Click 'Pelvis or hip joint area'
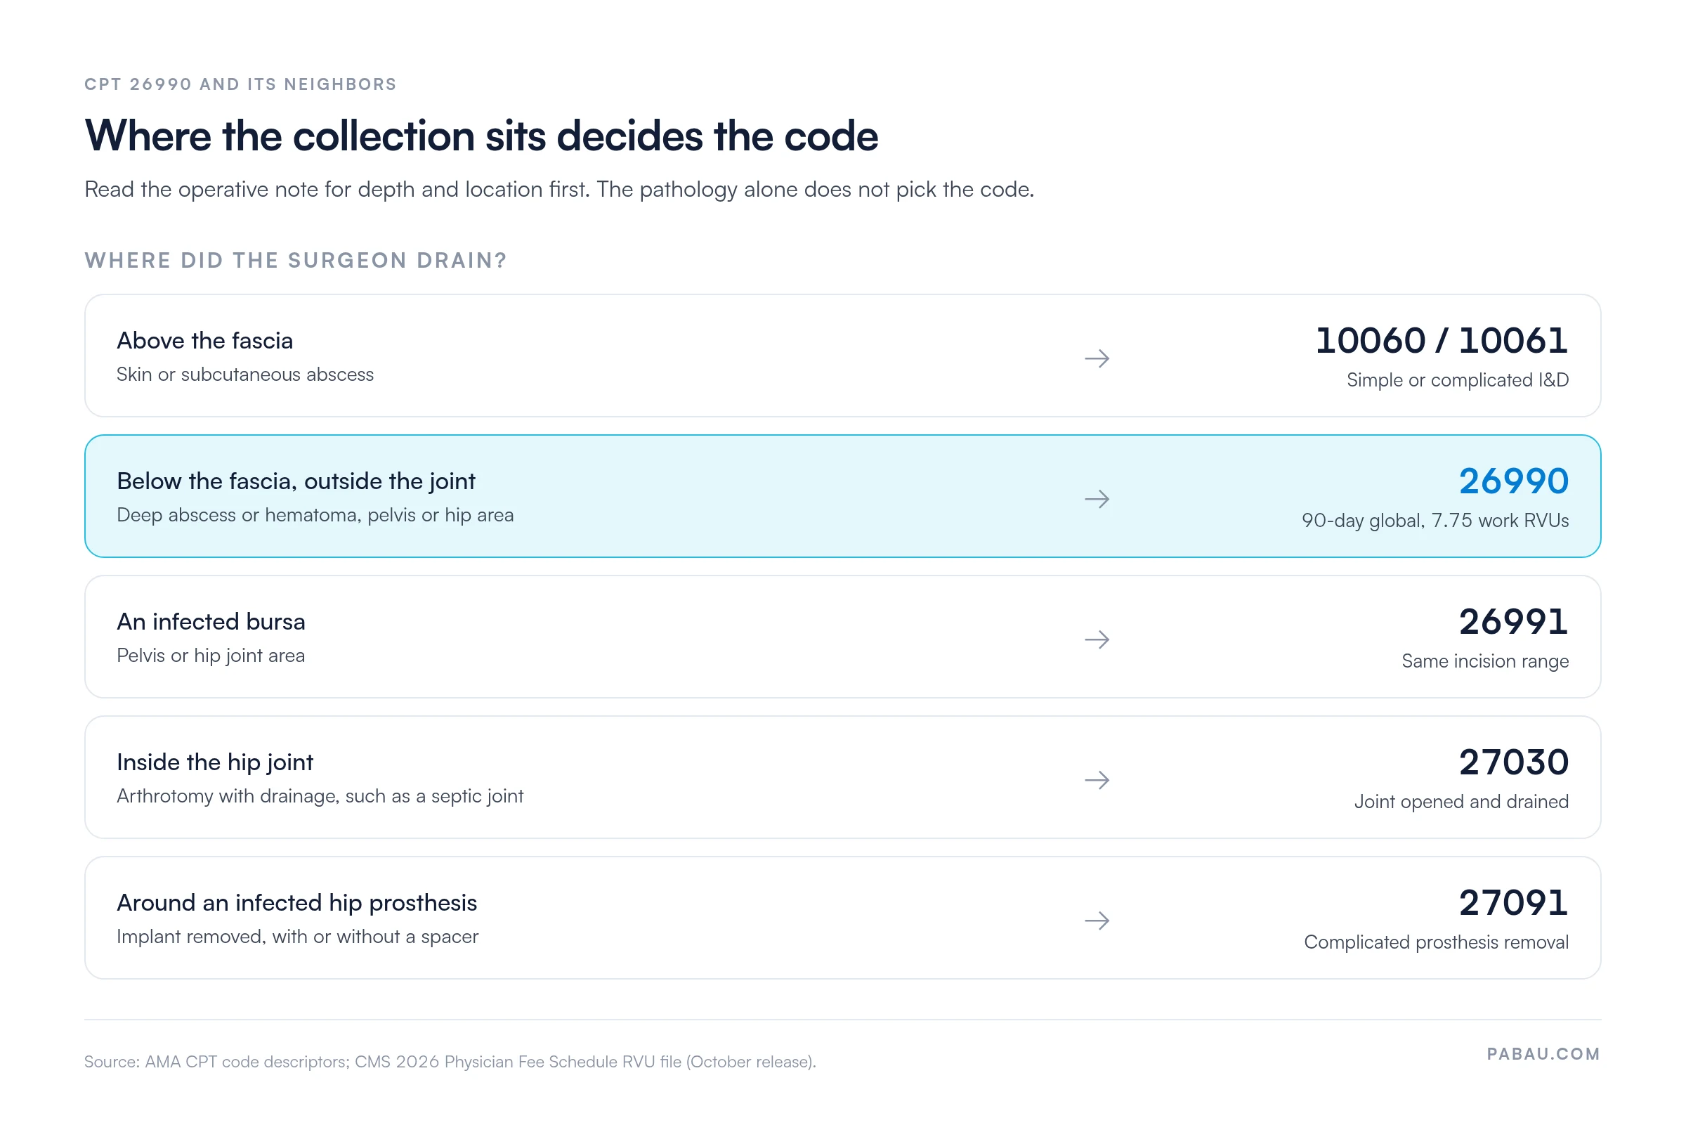This screenshot has width=1686, height=1144. 210,656
